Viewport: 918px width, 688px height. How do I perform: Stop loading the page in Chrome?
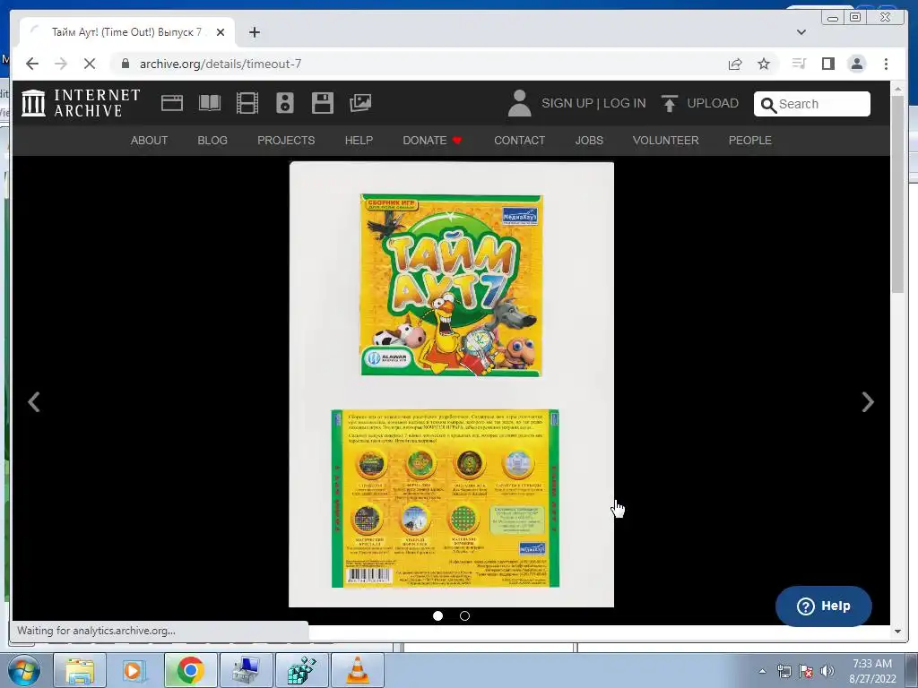(90, 64)
